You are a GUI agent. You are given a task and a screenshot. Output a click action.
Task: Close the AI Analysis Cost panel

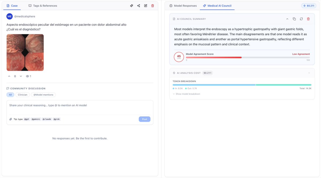pyautogui.click(x=309, y=73)
